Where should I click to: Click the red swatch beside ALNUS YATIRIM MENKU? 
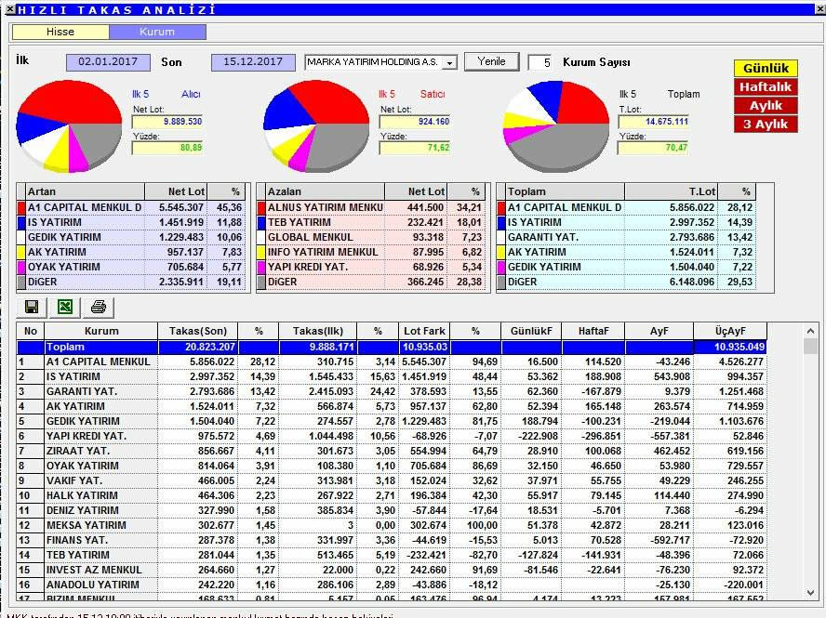tap(261, 207)
